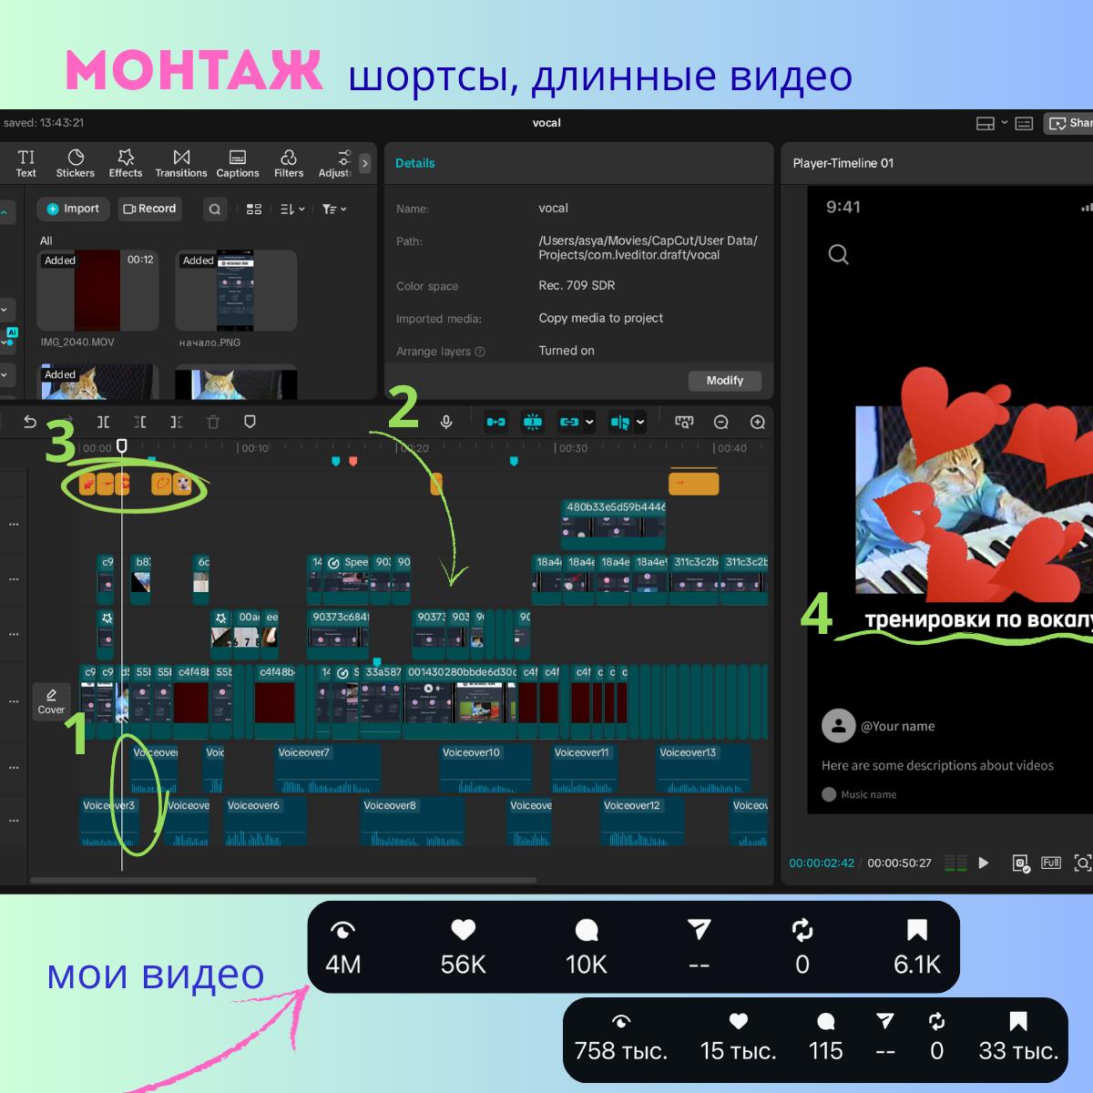Show more tools with the toolbar arrow
Screen dimensions: 1093x1093
coord(365,164)
